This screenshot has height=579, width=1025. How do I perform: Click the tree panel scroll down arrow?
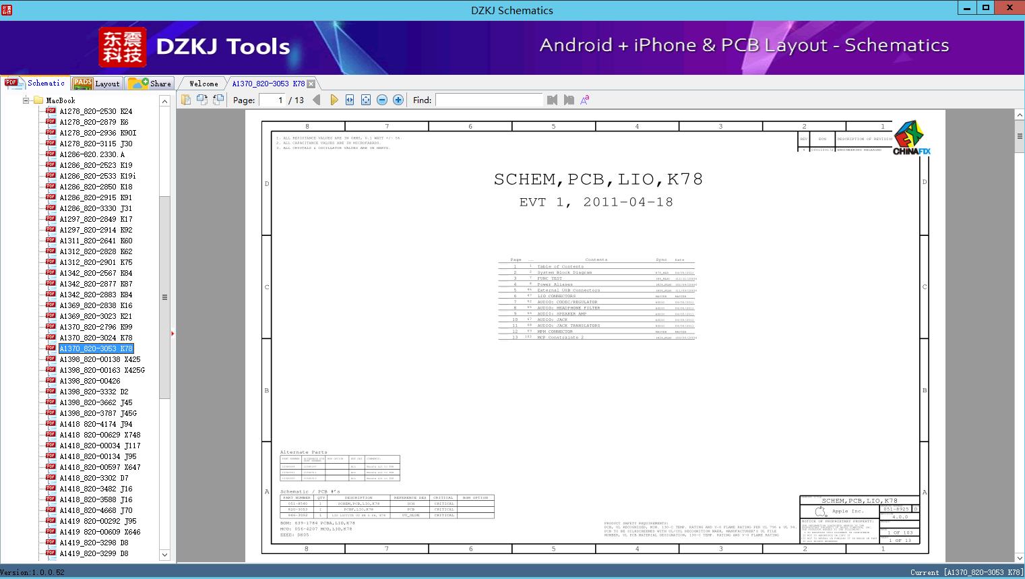(x=164, y=555)
